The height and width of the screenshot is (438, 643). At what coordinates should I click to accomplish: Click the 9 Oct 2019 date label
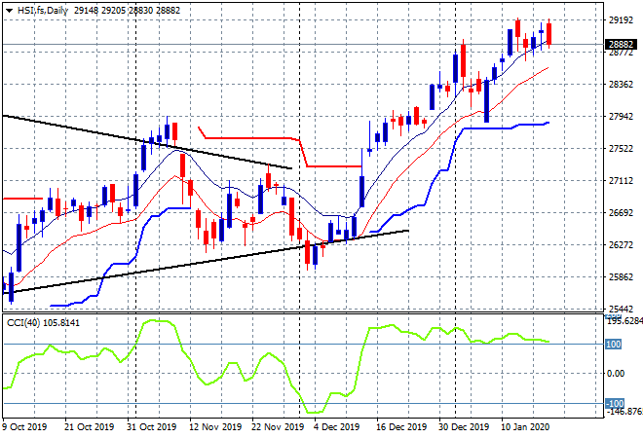tap(25, 427)
